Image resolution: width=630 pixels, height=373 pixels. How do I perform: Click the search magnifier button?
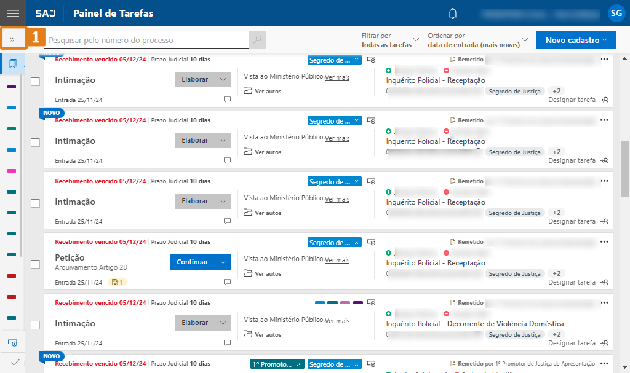[x=257, y=40]
